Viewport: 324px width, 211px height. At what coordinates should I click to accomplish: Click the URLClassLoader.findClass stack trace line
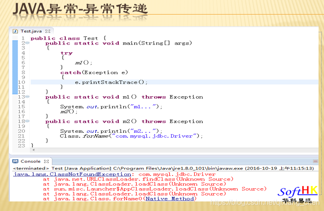(138, 179)
